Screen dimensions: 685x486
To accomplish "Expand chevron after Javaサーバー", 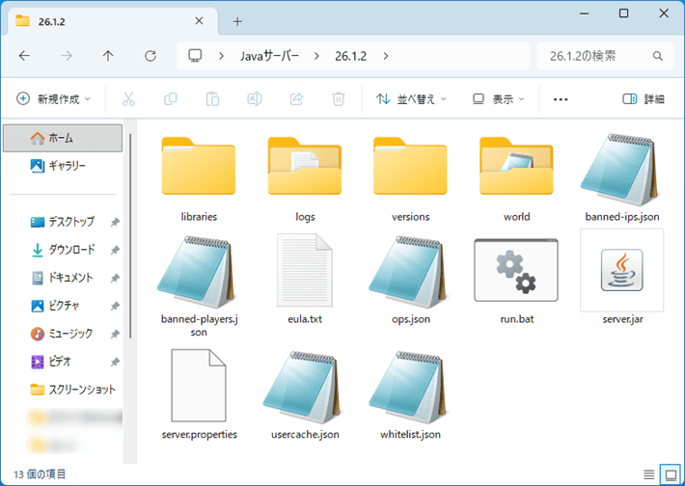I will 316,56.
